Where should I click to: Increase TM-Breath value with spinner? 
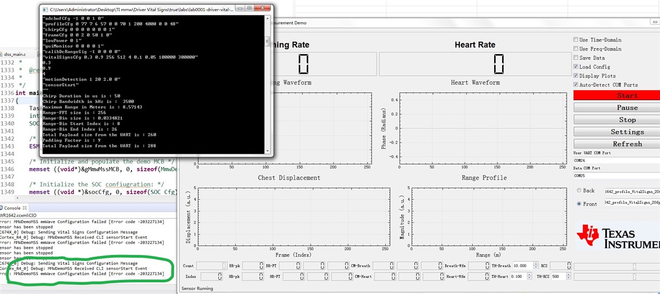(x=536, y=263)
